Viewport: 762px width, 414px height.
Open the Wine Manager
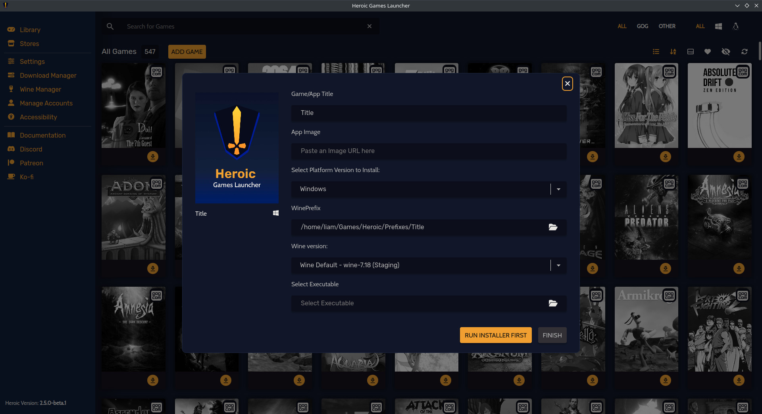[39, 89]
